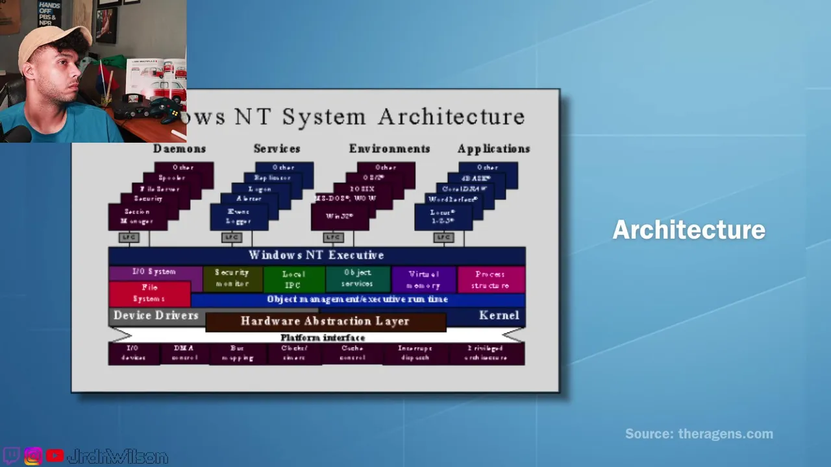Viewport: 831px width, 467px height.
Task: Click the "Other" box under Services
Action: coord(284,167)
